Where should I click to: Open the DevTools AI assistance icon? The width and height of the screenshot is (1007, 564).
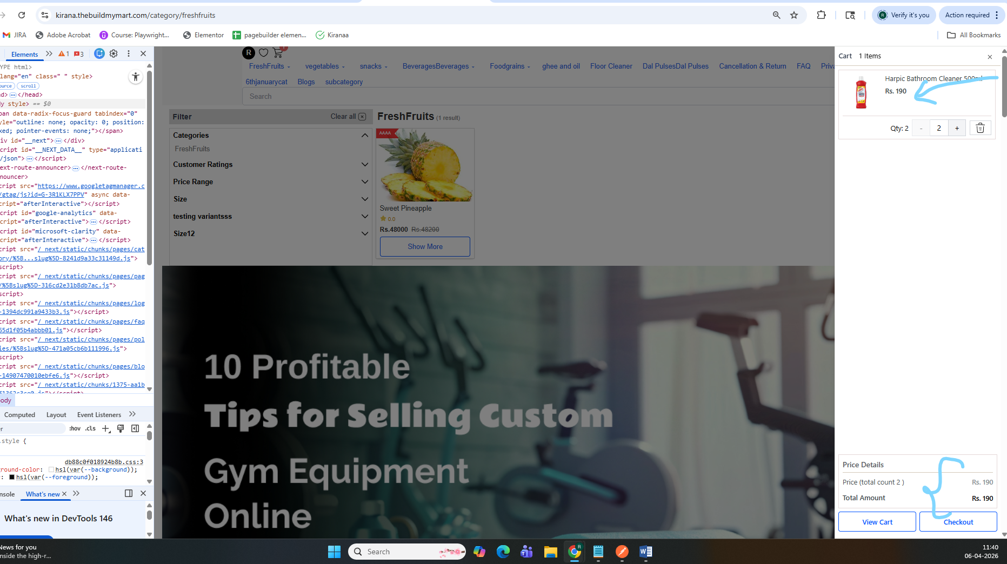point(99,53)
